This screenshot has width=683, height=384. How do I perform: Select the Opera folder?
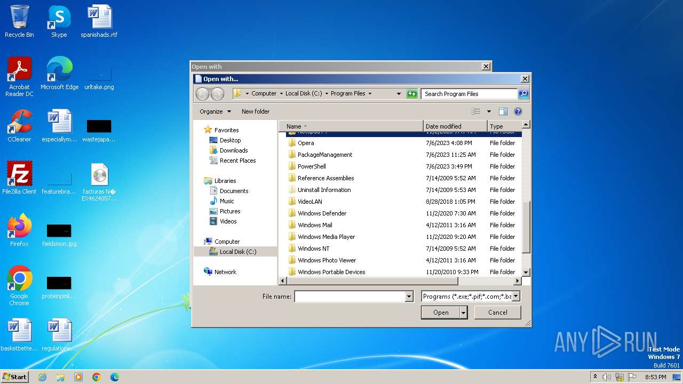(306, 143)
